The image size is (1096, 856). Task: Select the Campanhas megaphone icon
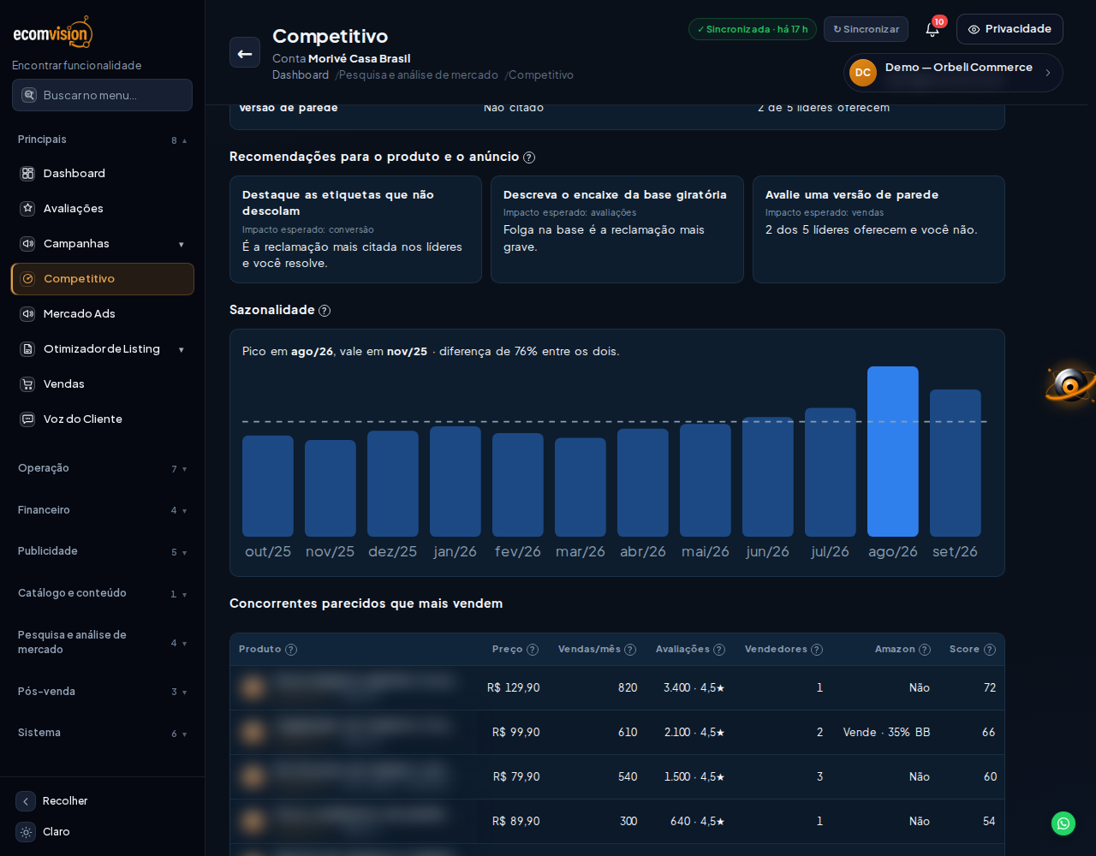[x=27, y=244]
